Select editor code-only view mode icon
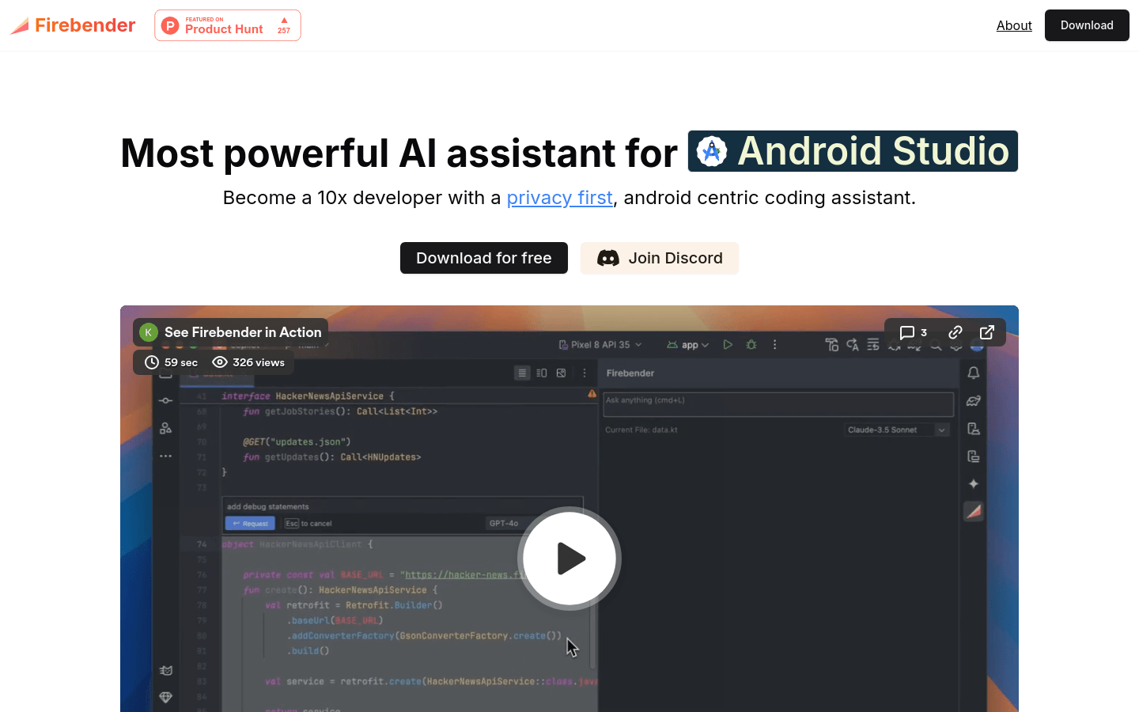This screenshot has width=1139, height=712. click(522, 373)
